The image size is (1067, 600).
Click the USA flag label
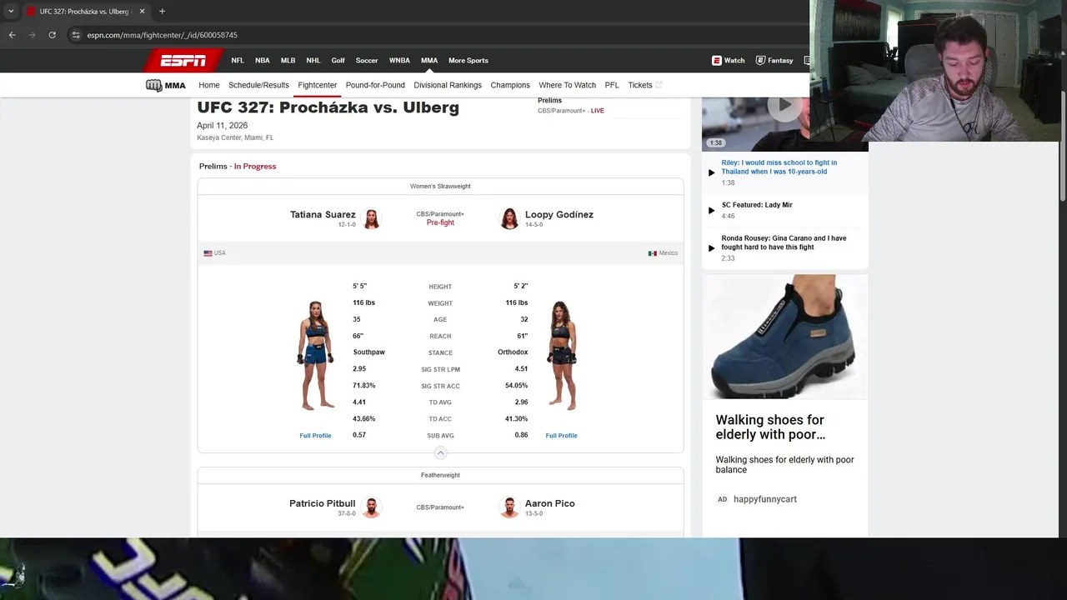tap(214, 253)
